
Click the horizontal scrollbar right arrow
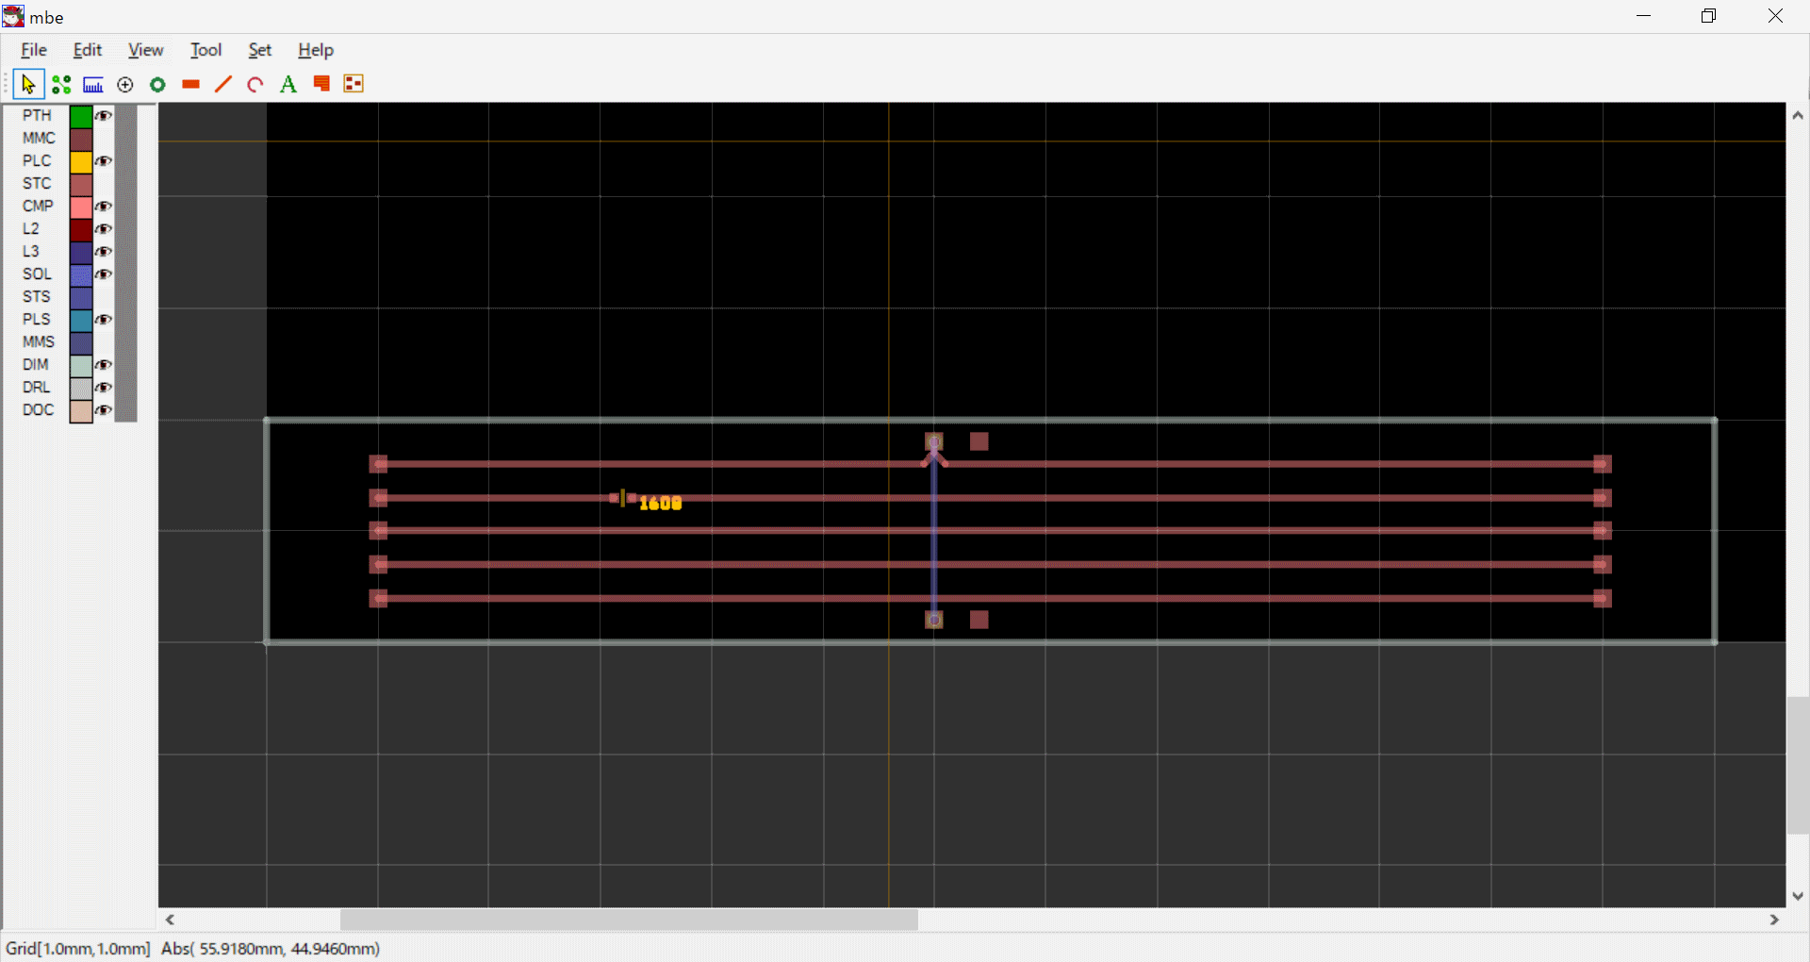1775,920
